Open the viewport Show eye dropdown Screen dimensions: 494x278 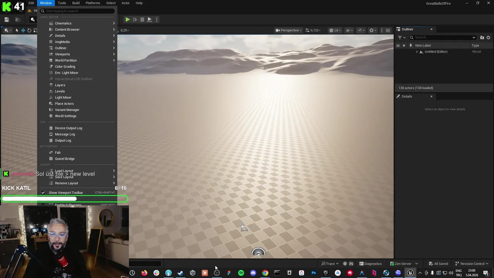pyautogui.click(x=349, y=30)
